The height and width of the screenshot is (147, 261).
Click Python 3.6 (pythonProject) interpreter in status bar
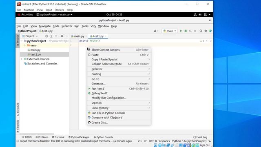coord(189,141)
